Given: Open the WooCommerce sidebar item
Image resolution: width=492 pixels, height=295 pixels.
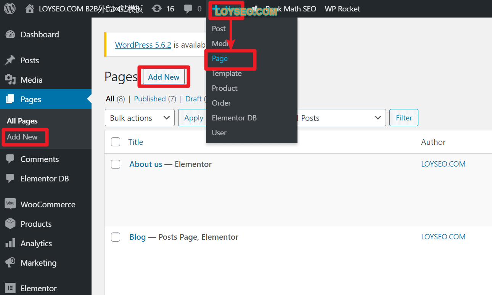Looking at the screenshot, I should [46, 204].
